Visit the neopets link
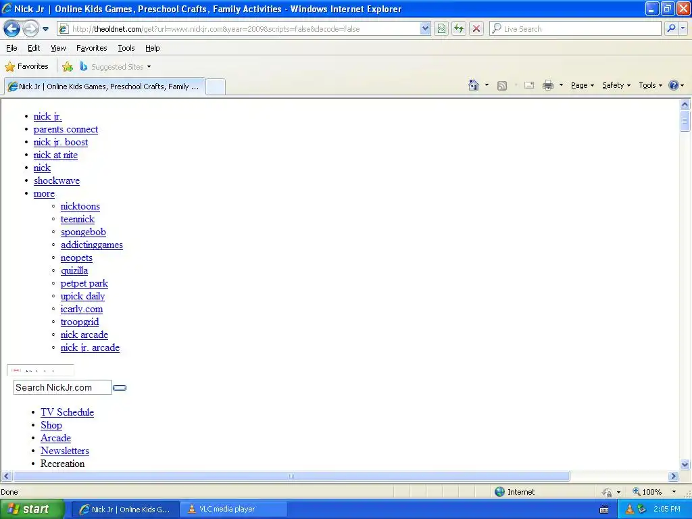 pos(76,257)
